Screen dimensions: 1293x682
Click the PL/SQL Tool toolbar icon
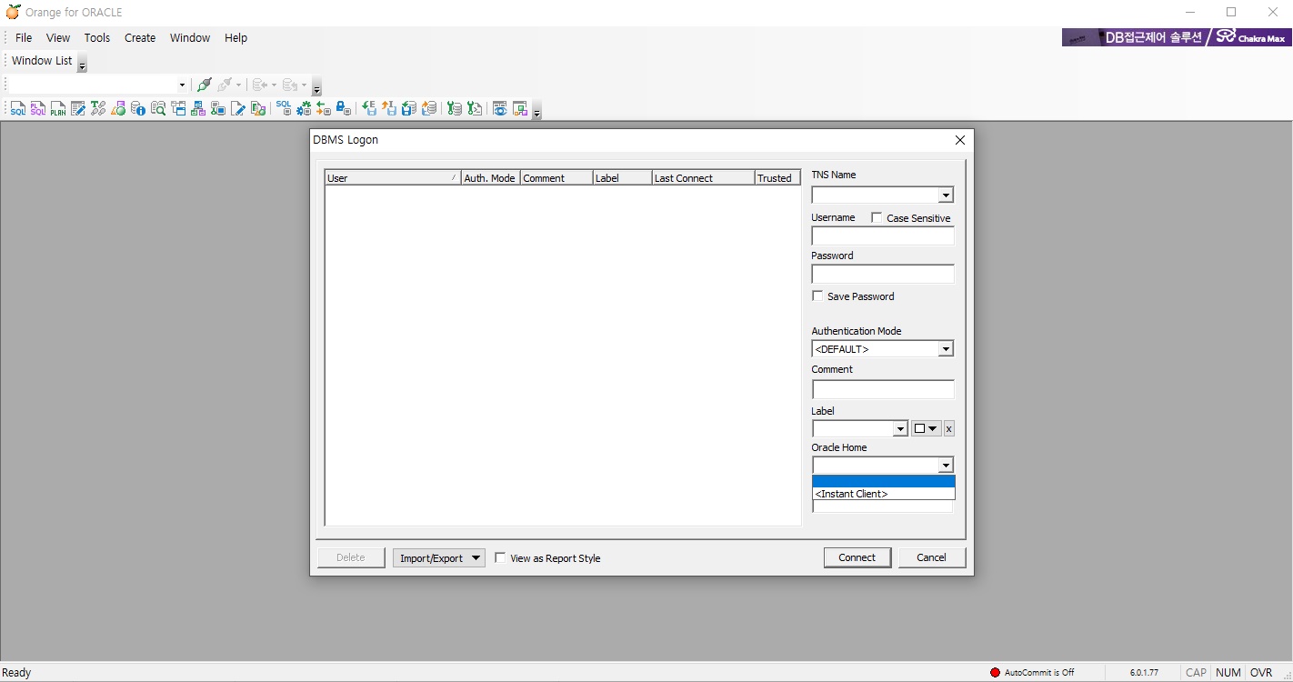pos(38,109)
